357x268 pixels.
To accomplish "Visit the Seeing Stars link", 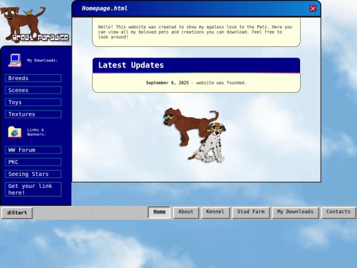I will click(33, 174).
